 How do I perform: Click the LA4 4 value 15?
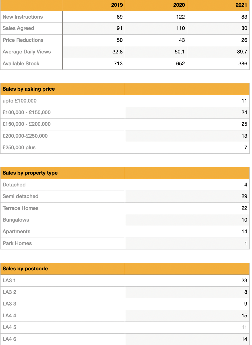pyautogui.click(x=244, y=316)
